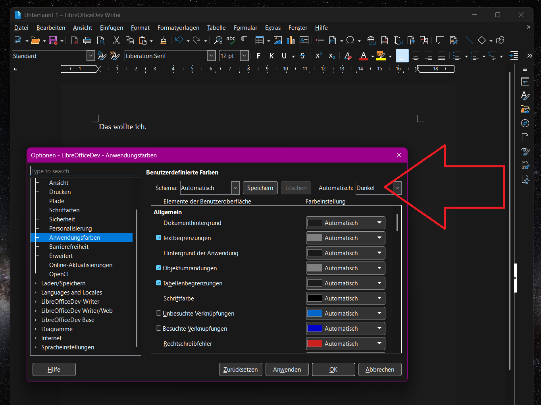Click the Superscript icon
Image resolution: width=541 pixels, height=405 pixels.
click(x=319, y=56)
